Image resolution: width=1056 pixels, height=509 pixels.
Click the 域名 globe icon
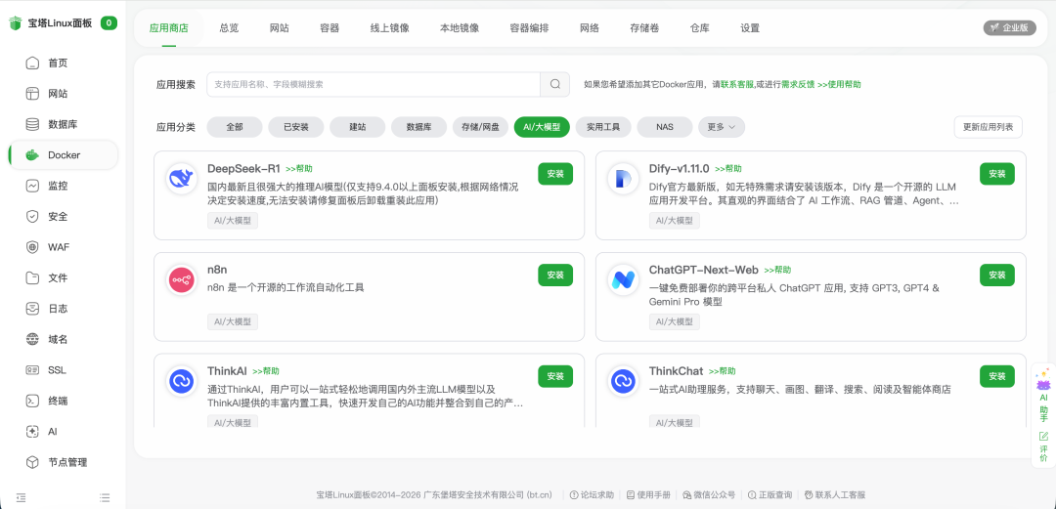pos(32,339)
